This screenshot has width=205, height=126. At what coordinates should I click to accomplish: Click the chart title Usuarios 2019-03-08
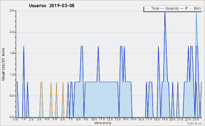pos(52,5)
